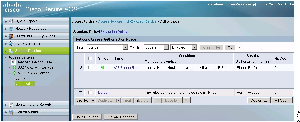Click the move rule down arrow button
This screenshot has height=122, width=300.
coord(187,100)
